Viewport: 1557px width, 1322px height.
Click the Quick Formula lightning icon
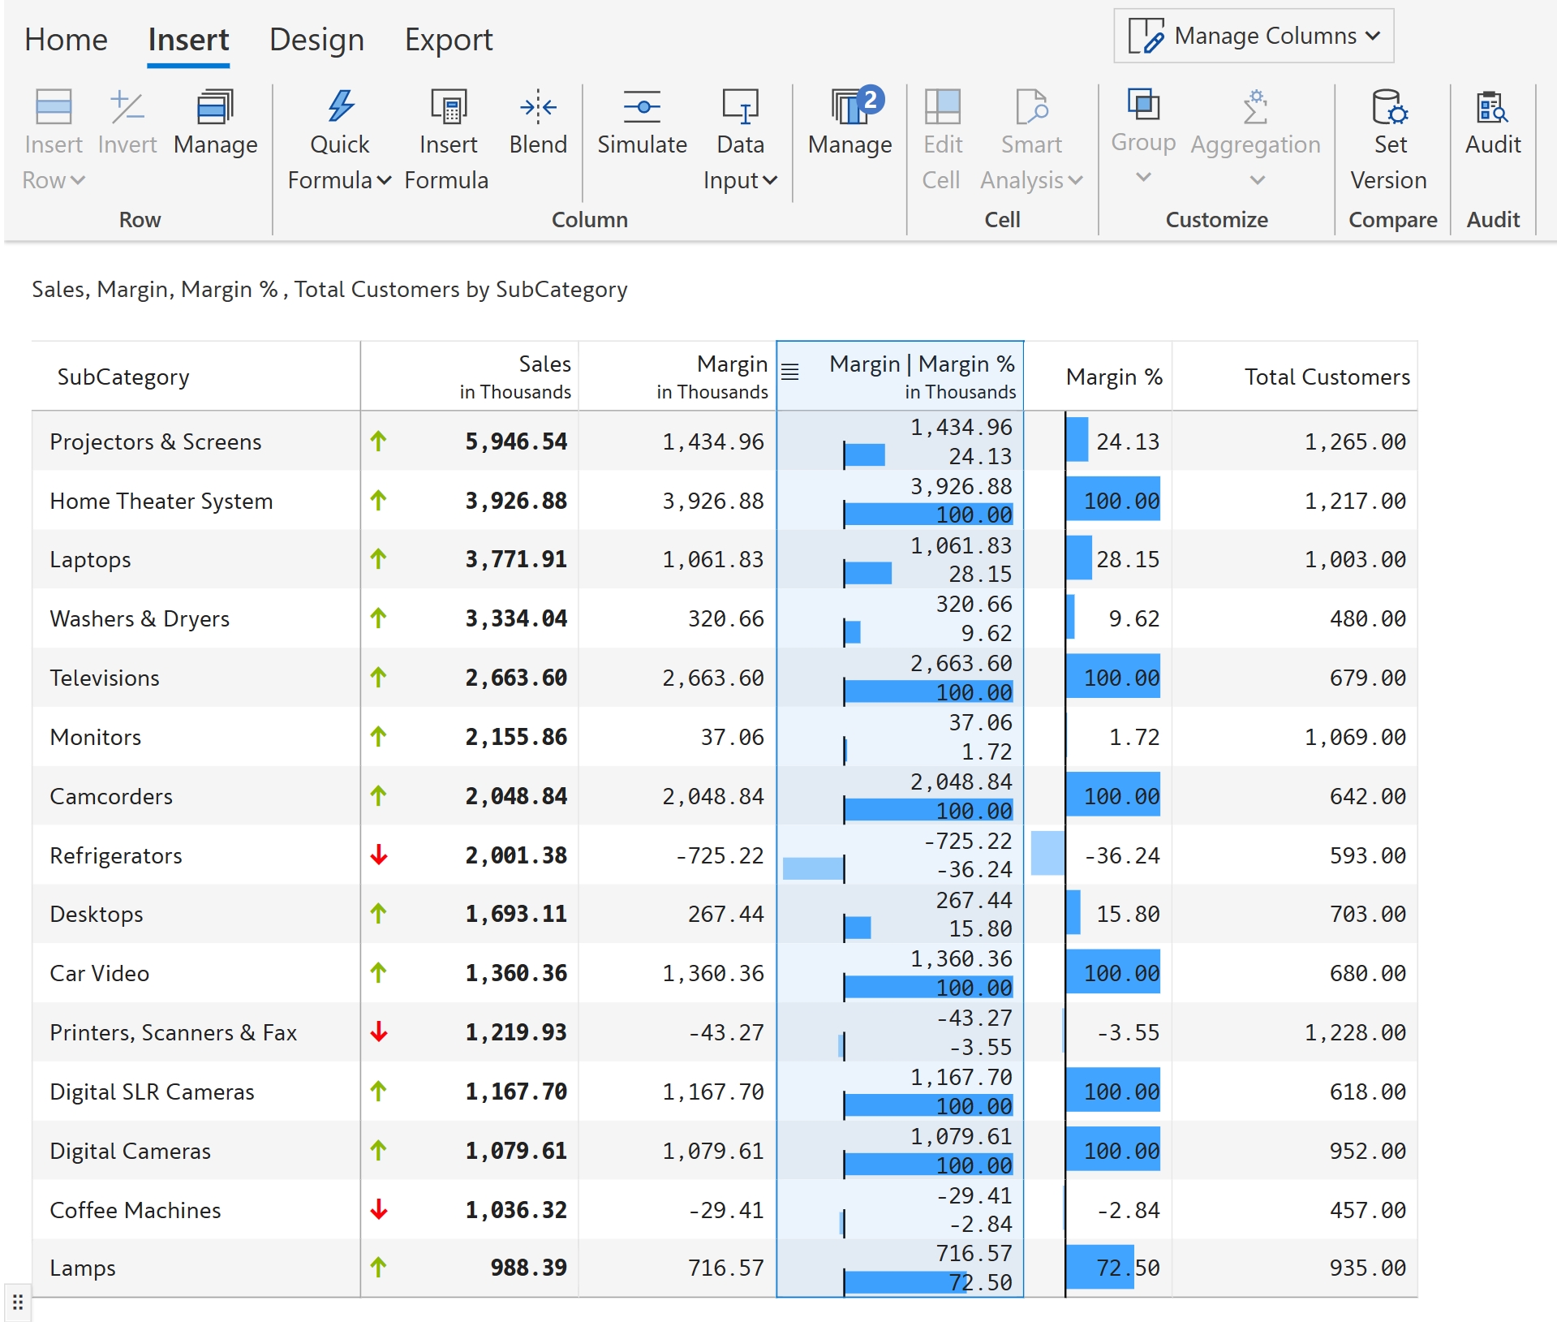[x=340, y=107]
